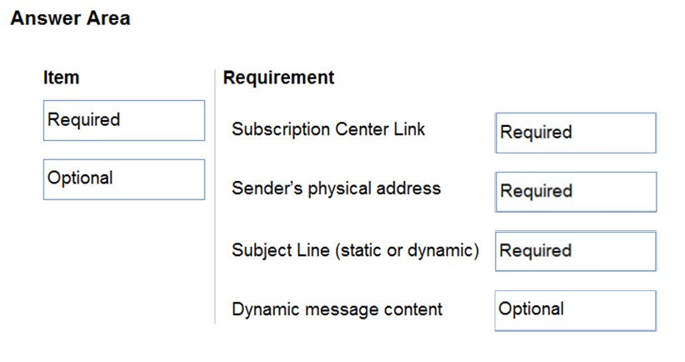Click the answer box beside Subject Line
The height and width of the screenshot is (362, 685).
tap(576, 251)
